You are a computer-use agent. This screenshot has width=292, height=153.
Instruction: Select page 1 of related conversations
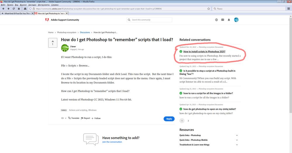(x=182, y=121)
